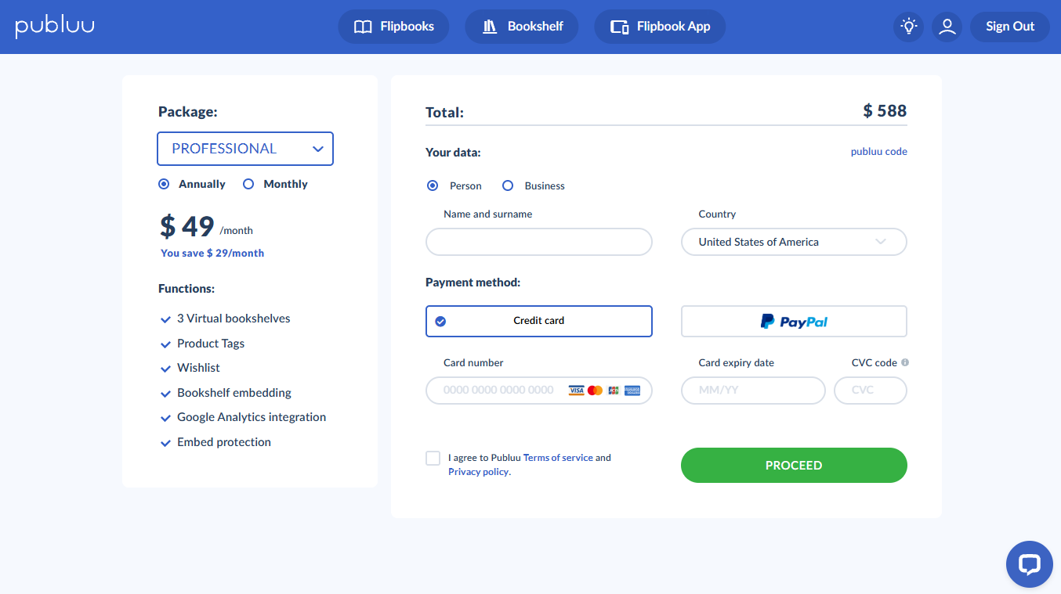The image size is (1061, 594).
Task: Click checkmark beside Bookshelf embedding
Action: click(x=165, y=394)
